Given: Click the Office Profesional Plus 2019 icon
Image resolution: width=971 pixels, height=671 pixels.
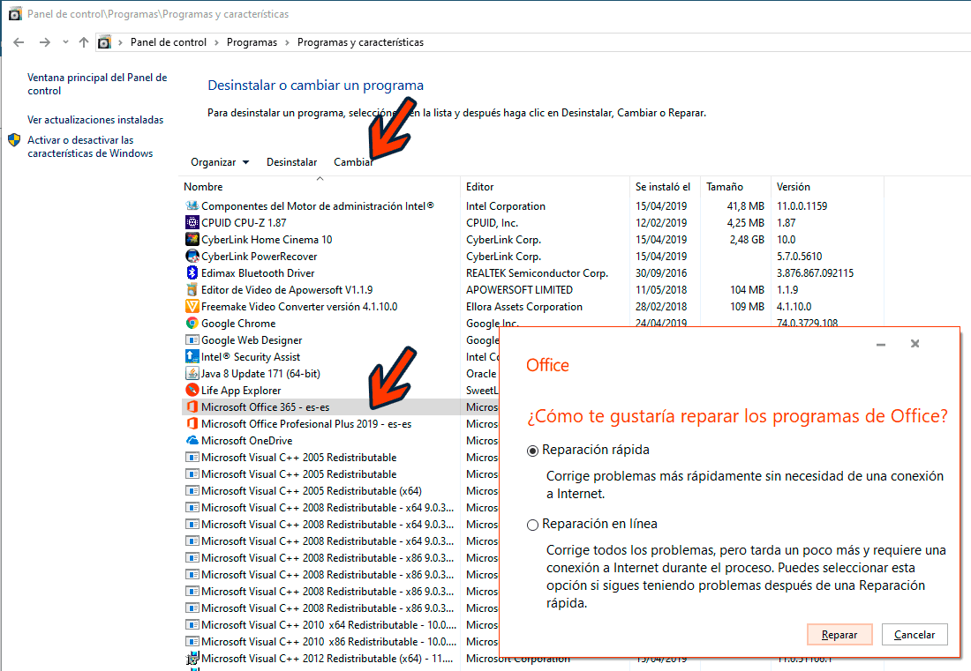Looking at the screenshot, I should click(192, 423).
